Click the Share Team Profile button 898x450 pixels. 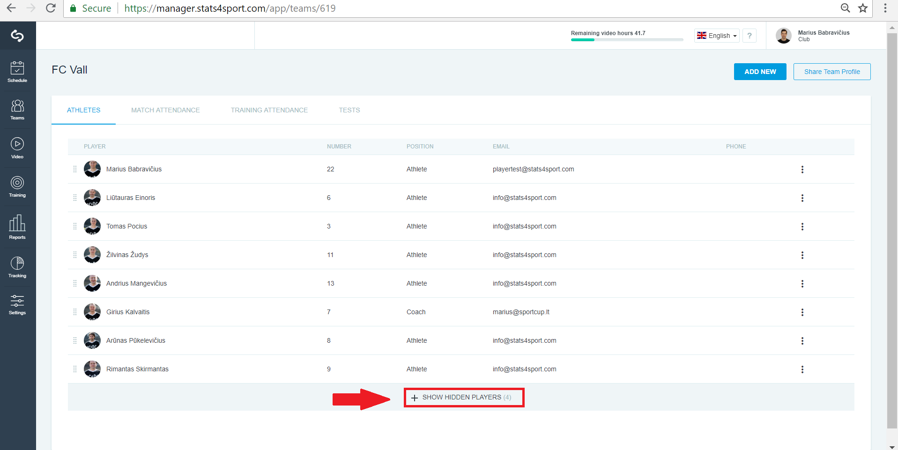click(832, 72)
